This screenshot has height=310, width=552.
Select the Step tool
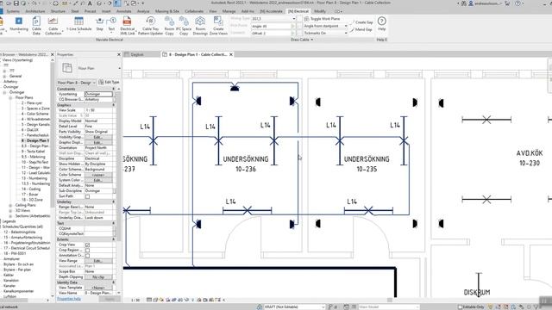pyautogui.click(x=100, y=24)
